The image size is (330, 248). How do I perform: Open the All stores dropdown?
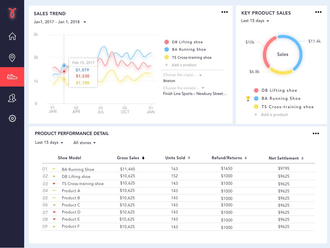(84, 142)
